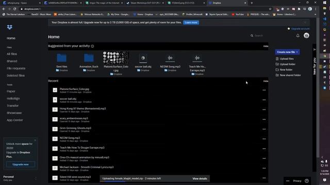Viewport: 330px width, 185px height.
Task: Expand the Personal account switcher
Action: [36, 178]
